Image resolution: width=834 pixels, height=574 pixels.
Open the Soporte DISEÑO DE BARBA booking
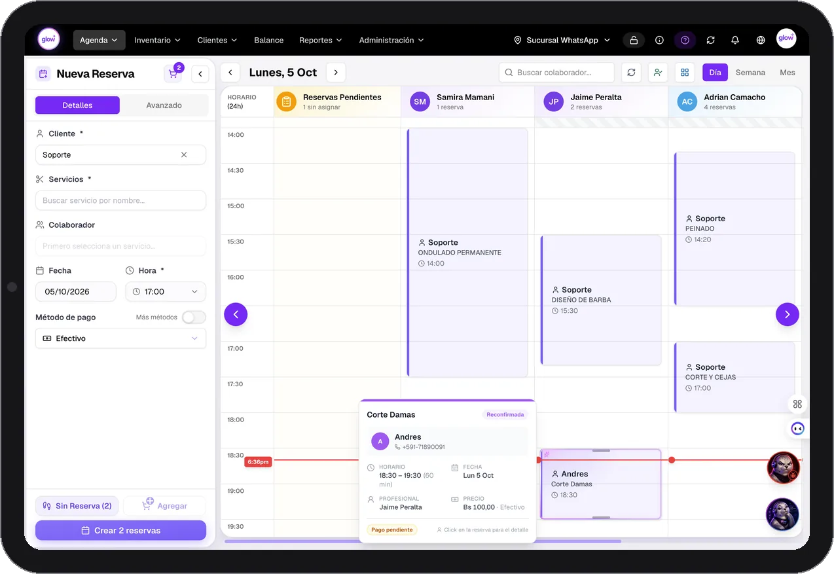point(601,300)
